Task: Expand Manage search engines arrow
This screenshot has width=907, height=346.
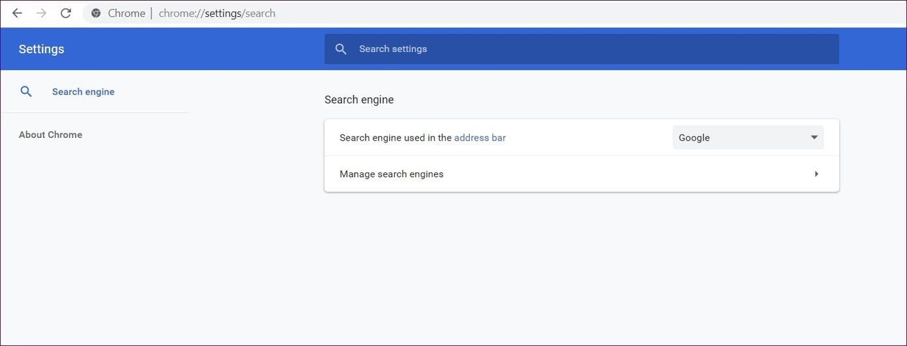Action: (x=816, y=174)
